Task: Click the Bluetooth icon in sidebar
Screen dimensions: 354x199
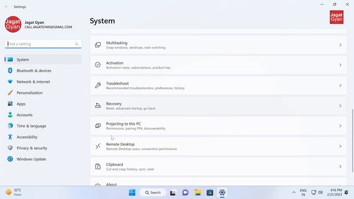Action: coord(10,70)
